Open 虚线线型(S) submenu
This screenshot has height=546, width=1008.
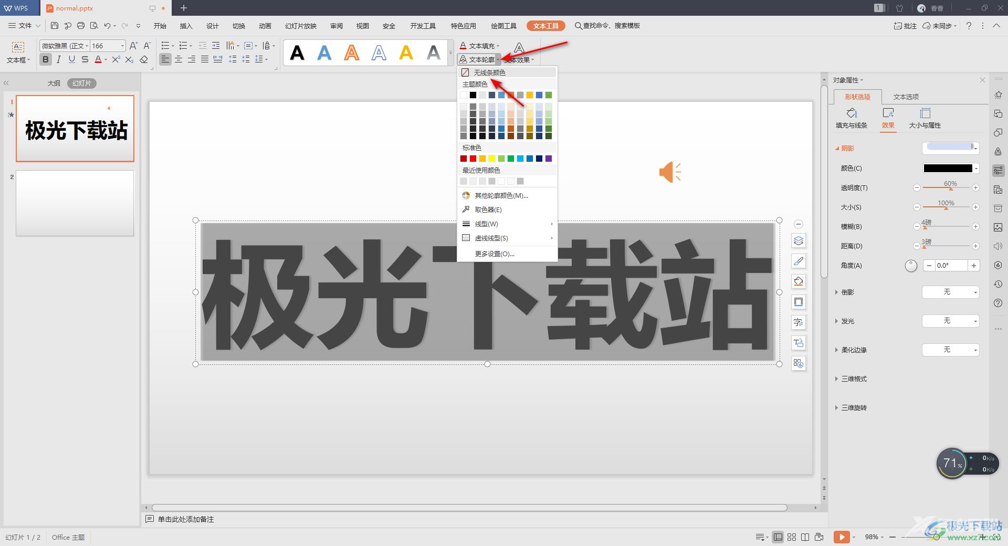(x=507, y=238)
